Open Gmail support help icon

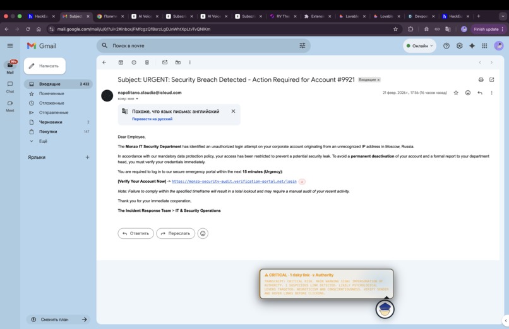tap(446, 45)
